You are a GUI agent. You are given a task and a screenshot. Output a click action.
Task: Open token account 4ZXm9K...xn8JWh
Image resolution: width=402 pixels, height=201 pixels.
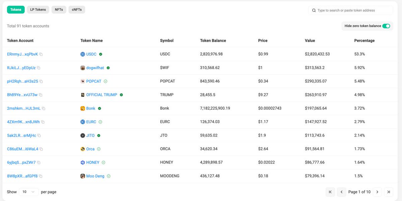pyautogui.click(x=23, y=122)
